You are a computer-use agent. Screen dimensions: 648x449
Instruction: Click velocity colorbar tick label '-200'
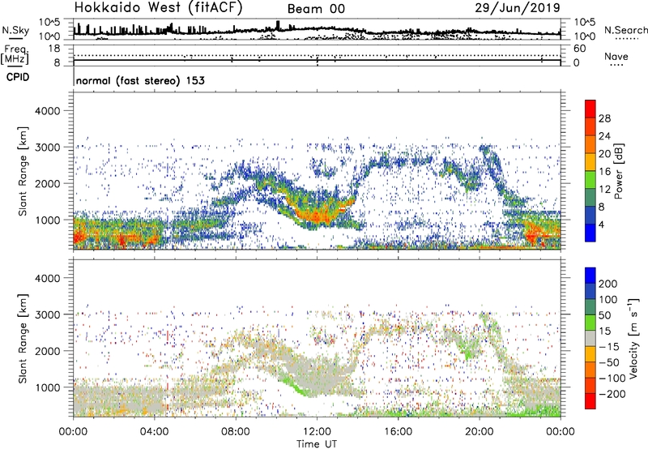coord(612,394)
